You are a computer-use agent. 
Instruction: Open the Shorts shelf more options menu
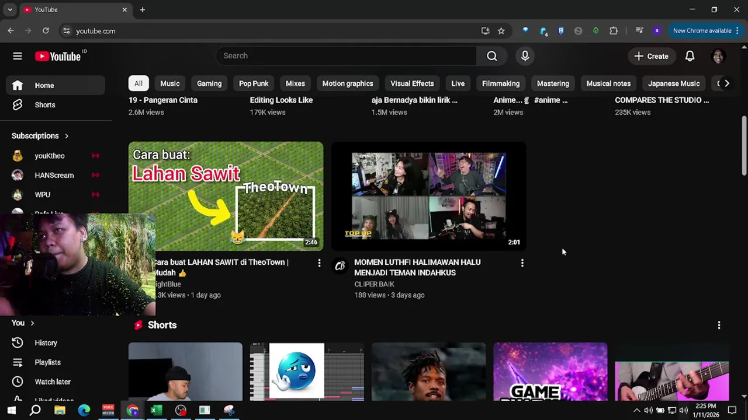[719, 325]
